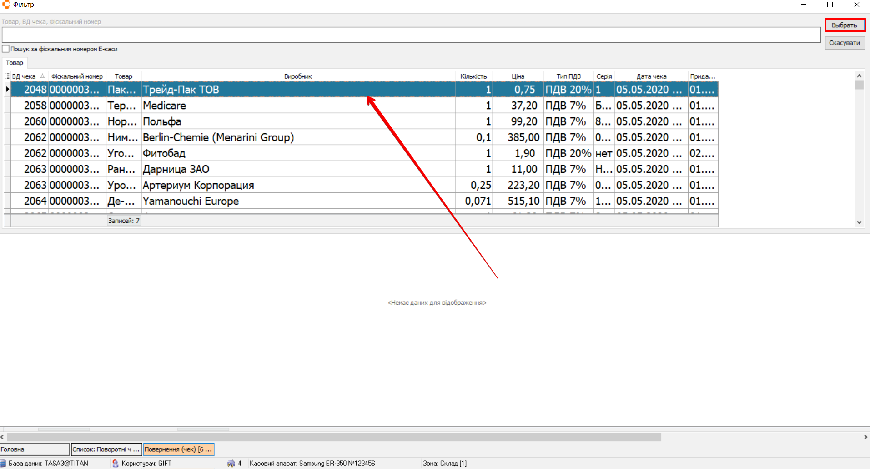Click the sort arrow on ВД чека column
Image resolution: width=870 pixels, height=469 pixels.
pos(42,76)
